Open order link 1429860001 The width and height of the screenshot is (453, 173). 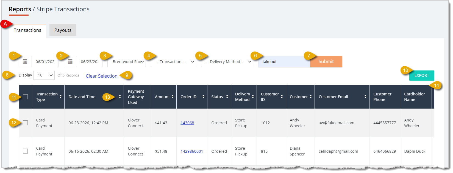[192, 151]
